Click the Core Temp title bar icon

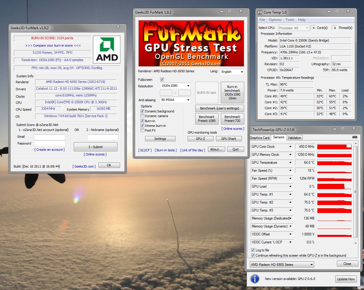[260, 12]
